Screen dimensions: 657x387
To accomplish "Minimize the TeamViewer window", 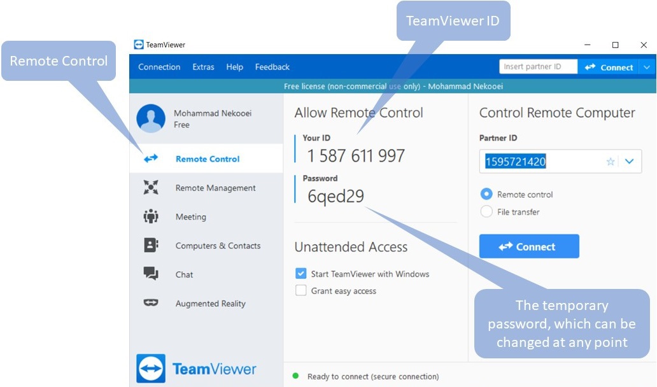I will [x=588, y=45].
